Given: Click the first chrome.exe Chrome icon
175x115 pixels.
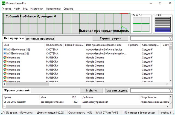Looking at the screenshot, I should click(x=5, y=58).
